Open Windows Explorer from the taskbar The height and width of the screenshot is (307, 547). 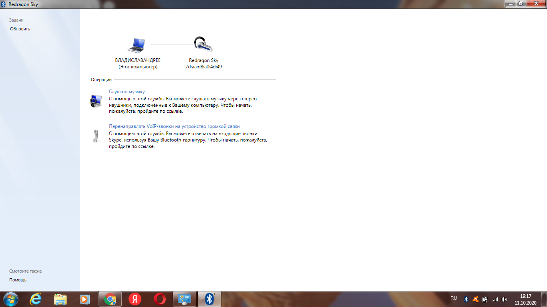[60, 299]
